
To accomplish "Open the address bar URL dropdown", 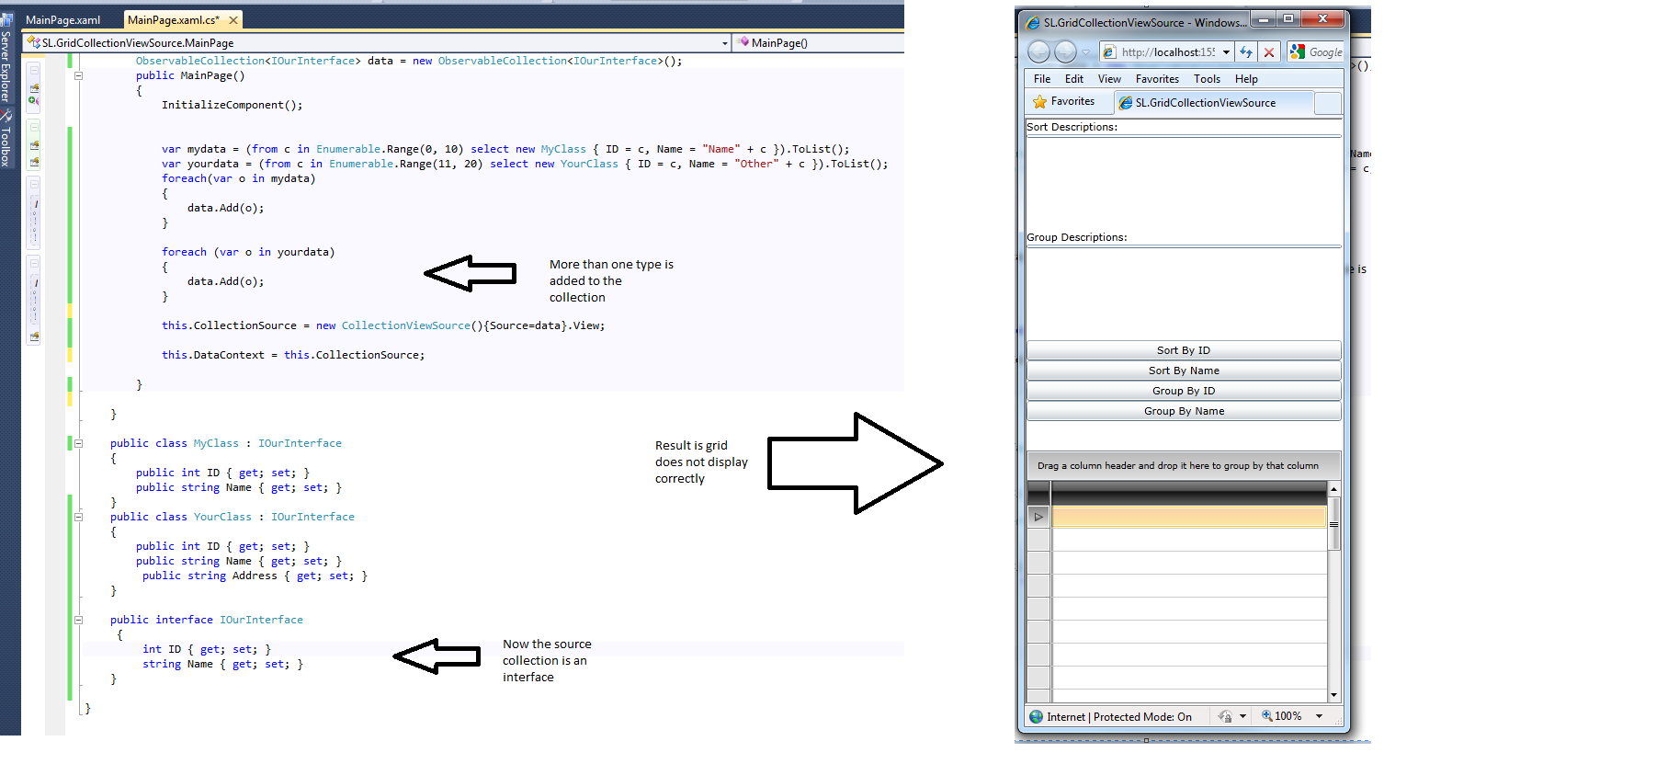I will click(1226, 52).
